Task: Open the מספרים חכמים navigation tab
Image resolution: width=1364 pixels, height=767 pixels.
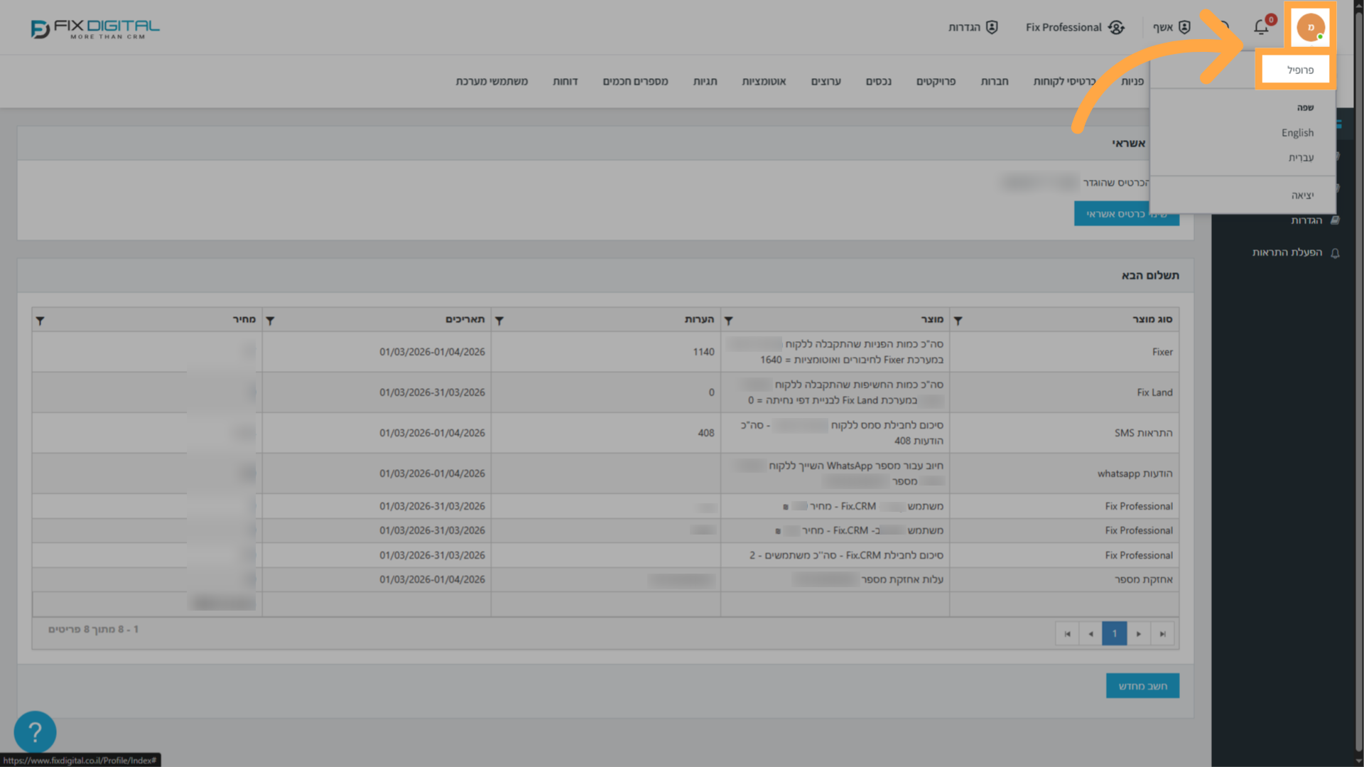Action: tap(636, 82)
